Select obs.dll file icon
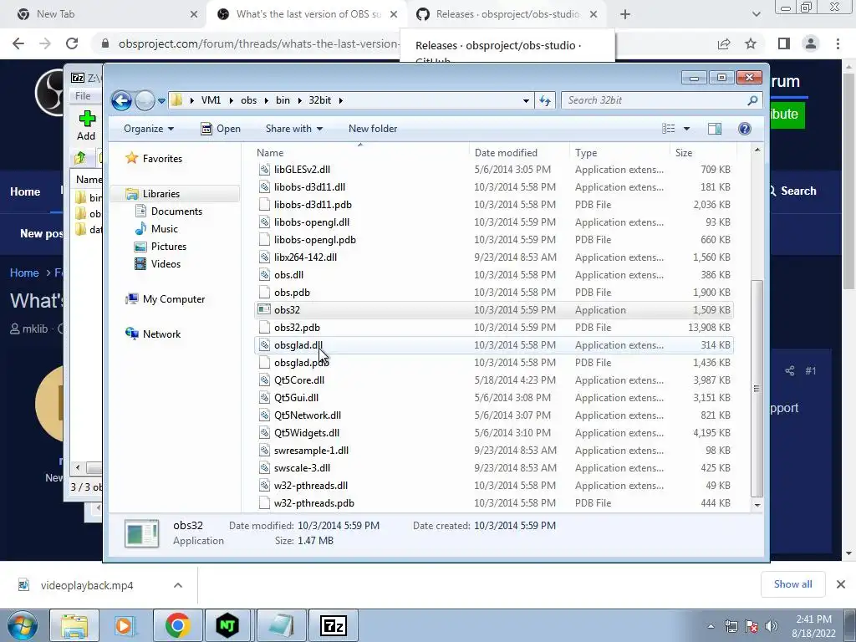 (x=264, y=274)
